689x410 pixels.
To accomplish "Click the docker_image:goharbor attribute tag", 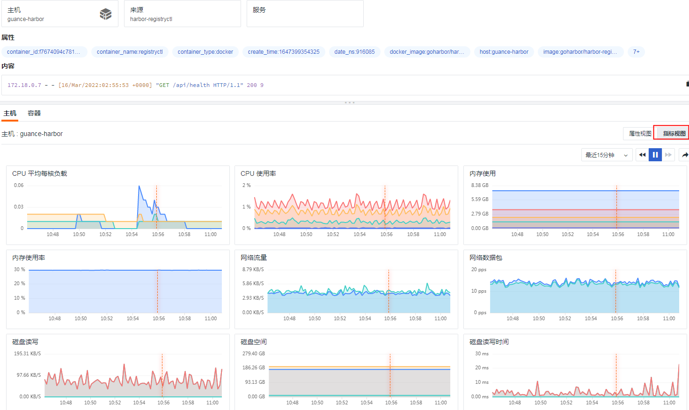I will click(x=427, y=52).
